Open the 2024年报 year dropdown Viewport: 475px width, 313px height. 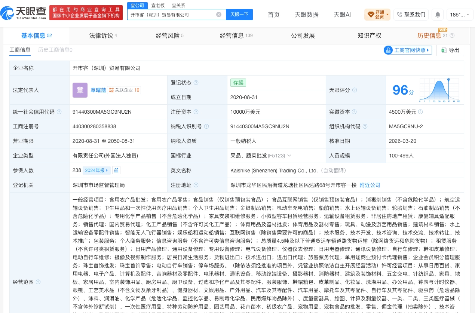pyautogui.click(x=96, y=170)
